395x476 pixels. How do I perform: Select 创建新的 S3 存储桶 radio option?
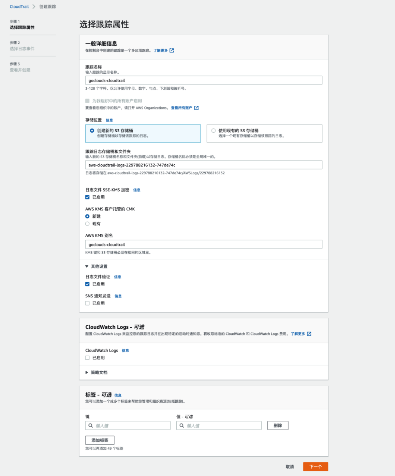pos(92,131)
